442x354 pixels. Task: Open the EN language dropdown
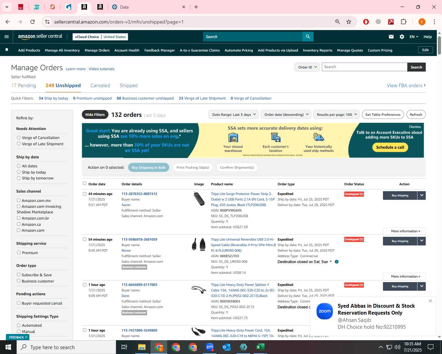coord(414,37)
